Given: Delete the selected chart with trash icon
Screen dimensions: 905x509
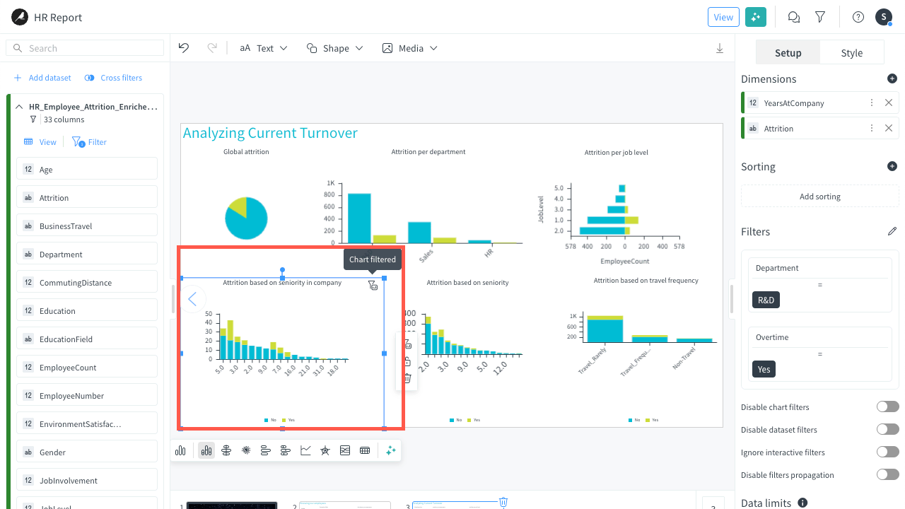Looking at the screenshot, I should click(408, 378).
